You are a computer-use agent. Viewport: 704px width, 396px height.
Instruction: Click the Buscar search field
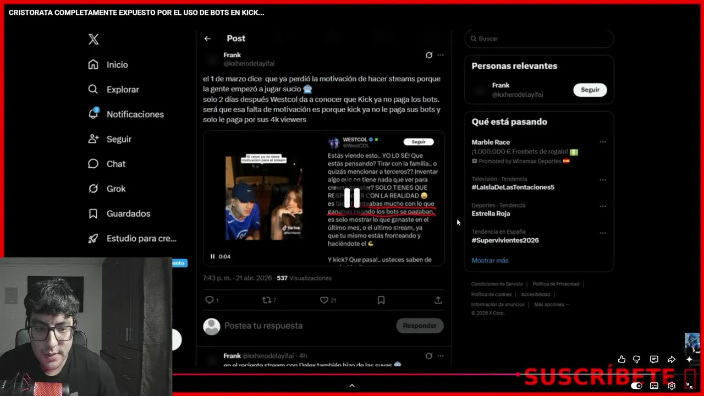pos(539,38)
